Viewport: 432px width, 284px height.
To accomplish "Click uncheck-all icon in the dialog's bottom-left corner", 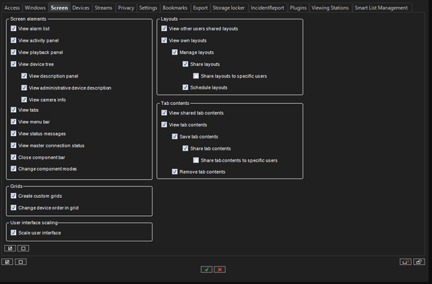I will (x=21, y=262).
